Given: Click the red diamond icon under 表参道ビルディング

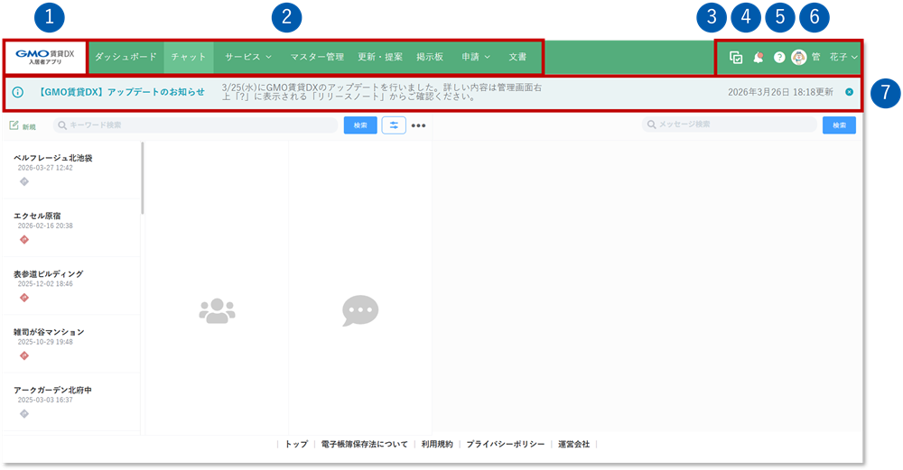Looking at the screenshot, I should click(x=24, y=298).
